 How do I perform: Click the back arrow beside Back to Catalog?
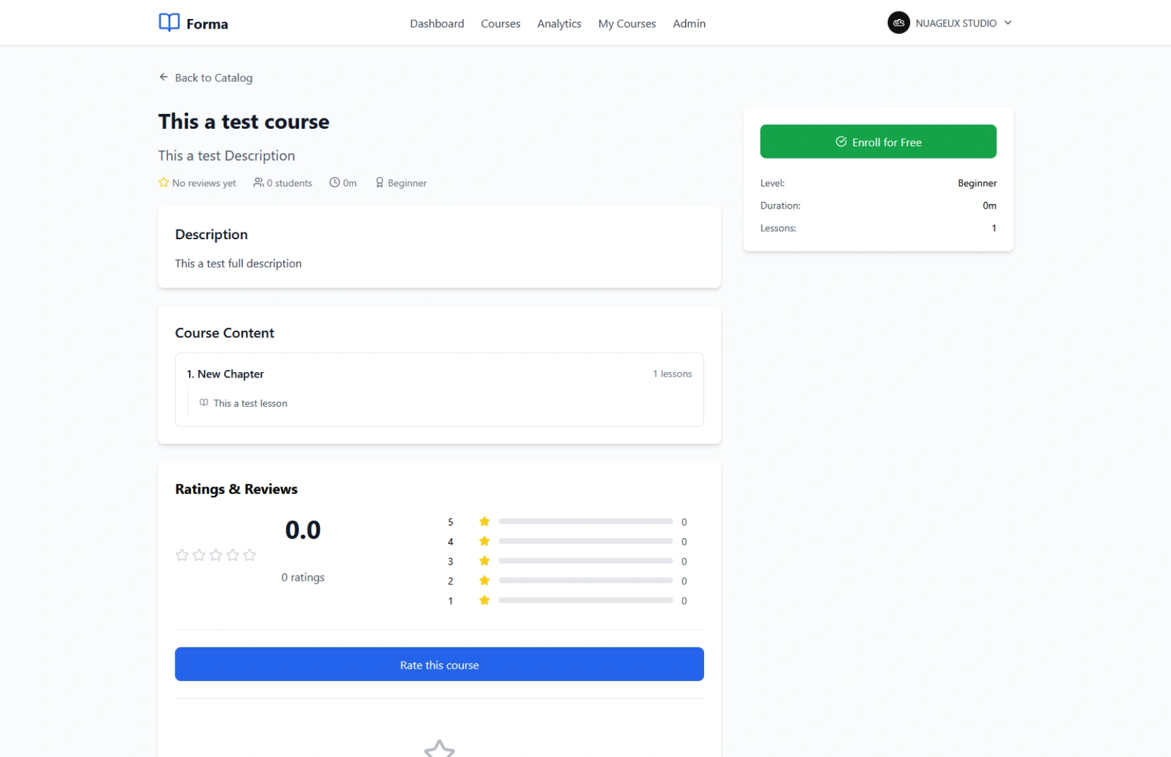[x=163, y=77]
